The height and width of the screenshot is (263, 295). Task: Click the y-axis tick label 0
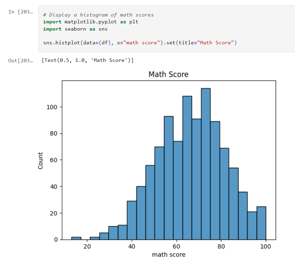55,240
